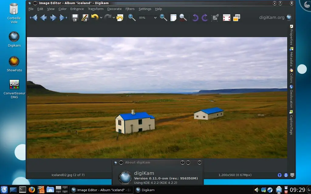Viewport: 311px width, 194px height.
Task: Click the Save floppy disk icon
Action: pos(75,18)
